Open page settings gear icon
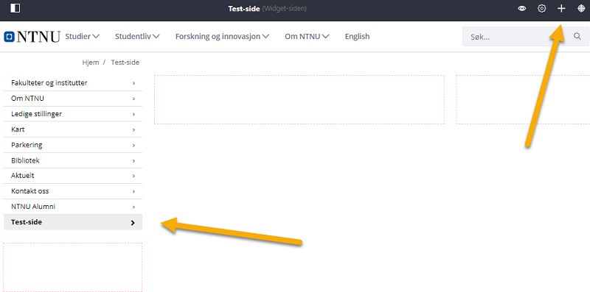Screen dimensions: 590x292 click(541, 9)
